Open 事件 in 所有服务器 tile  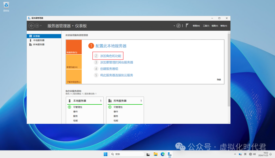point(116,112)
